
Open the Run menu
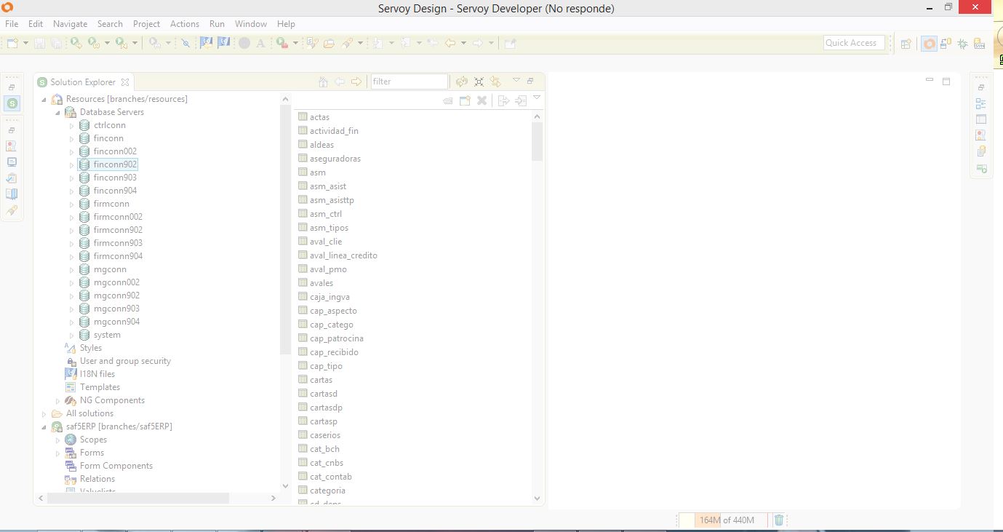[217, 24]
